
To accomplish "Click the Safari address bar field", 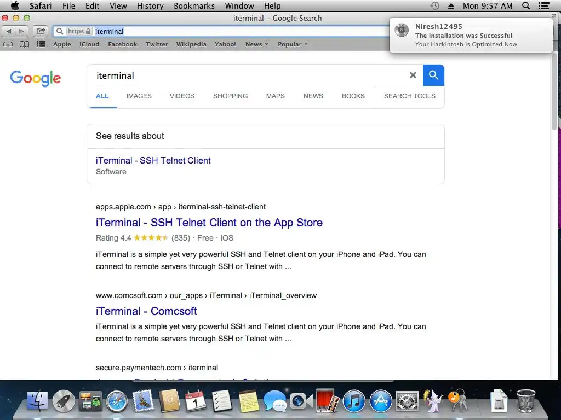I will (222, 31).
